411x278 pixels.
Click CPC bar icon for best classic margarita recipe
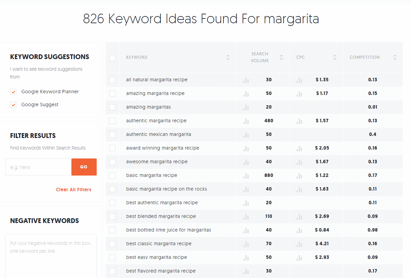[299, 244]
